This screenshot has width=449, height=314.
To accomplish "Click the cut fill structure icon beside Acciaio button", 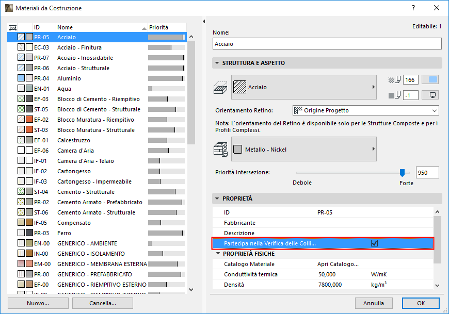I will pyautogui.click(x=220, y=88).
